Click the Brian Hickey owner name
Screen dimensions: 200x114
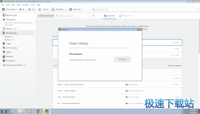pyautogui.click(x=134, y=97)
